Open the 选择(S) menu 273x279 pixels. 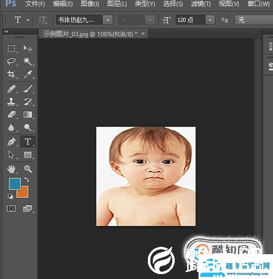[173, 4]
